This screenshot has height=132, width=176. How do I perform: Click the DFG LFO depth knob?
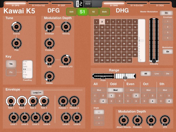[49, 60]
